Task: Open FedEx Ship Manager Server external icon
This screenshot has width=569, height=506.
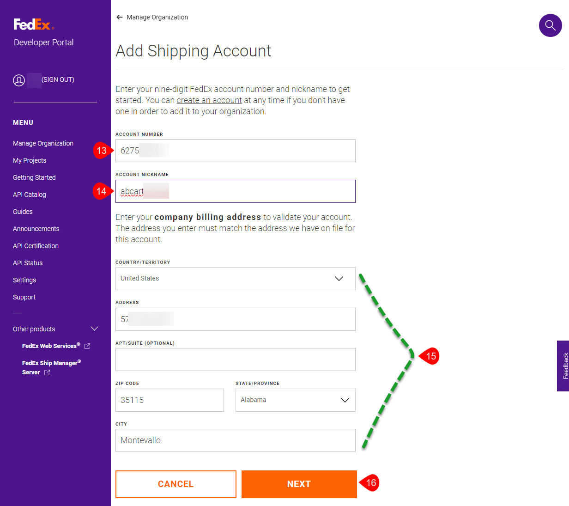Action: coord(47,372)
